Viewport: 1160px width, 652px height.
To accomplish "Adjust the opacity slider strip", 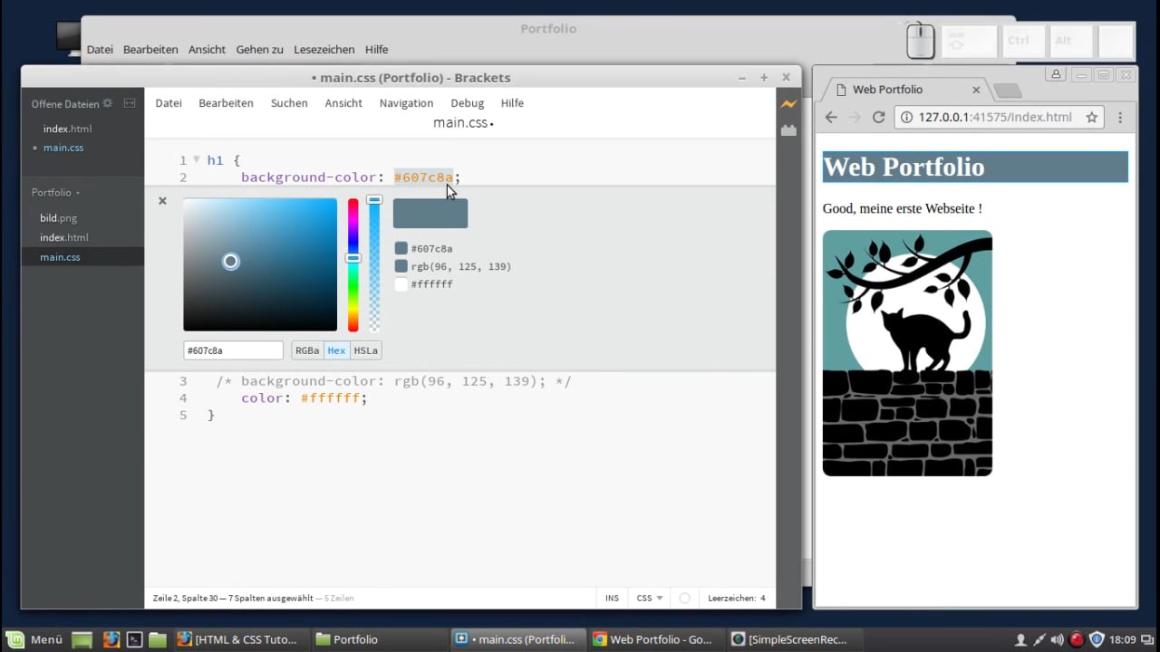I will pos(373,264).
